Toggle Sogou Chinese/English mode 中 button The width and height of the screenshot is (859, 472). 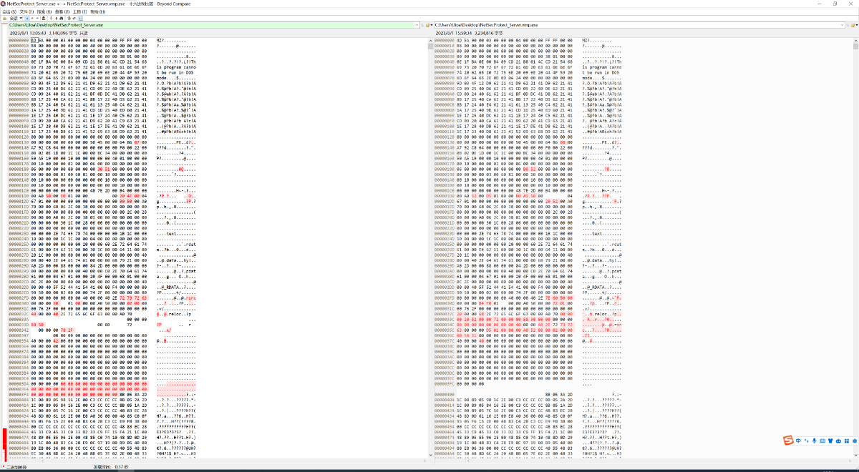coord(798,441)
